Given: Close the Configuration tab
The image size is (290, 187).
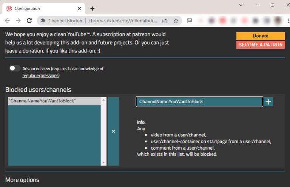Looking at the screenshot, I should point(79,8).
